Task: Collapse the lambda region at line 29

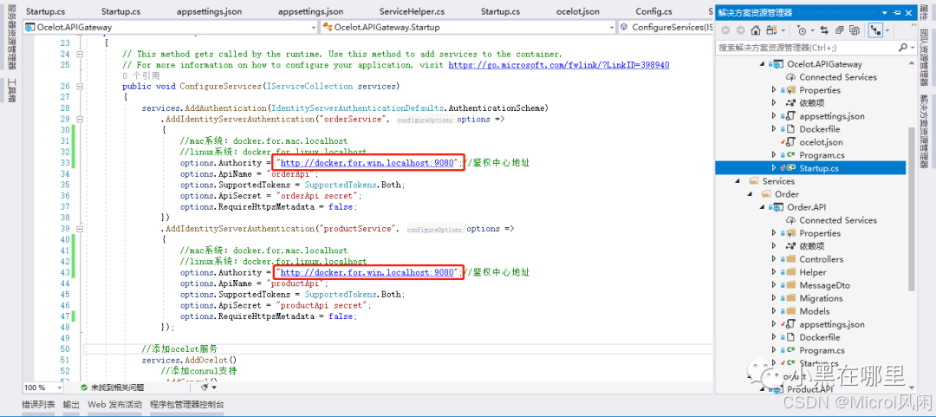Action: click(x=81, y=120)
